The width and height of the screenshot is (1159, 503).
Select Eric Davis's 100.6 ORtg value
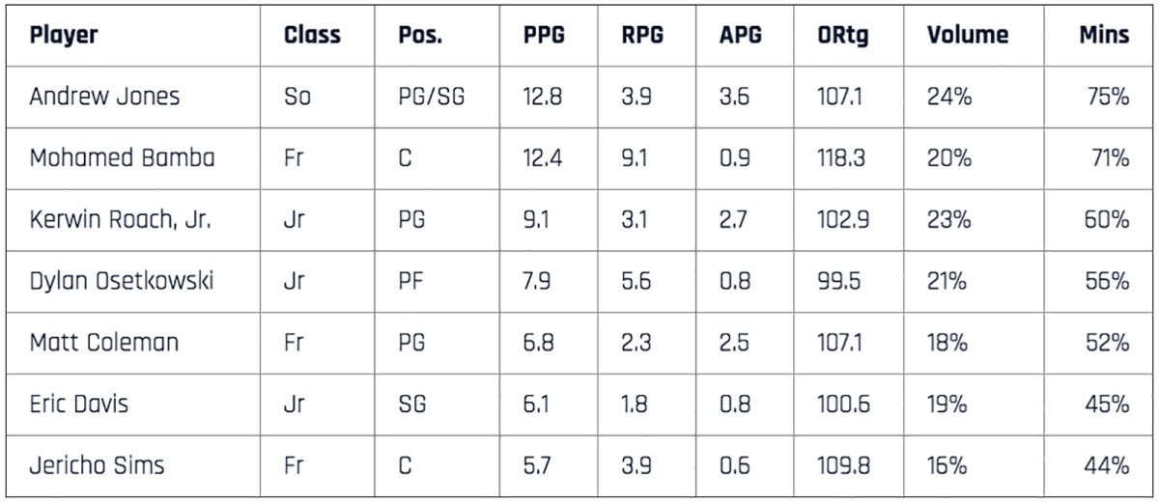[841, 404]
